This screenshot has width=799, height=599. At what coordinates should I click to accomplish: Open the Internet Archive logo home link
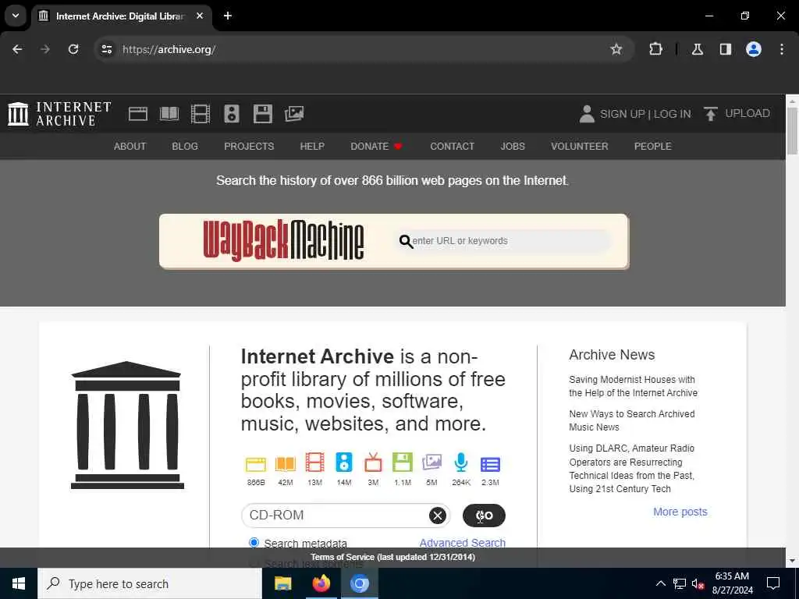(59, 114)
